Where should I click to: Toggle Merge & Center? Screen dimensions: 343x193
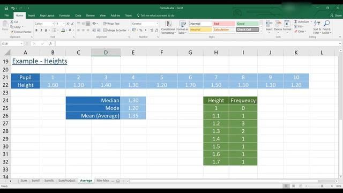click(x=115, y=30)
